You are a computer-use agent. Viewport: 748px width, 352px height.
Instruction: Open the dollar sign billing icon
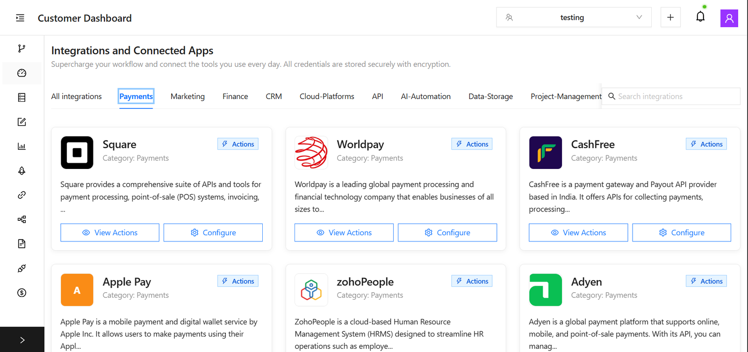point(22,293)
